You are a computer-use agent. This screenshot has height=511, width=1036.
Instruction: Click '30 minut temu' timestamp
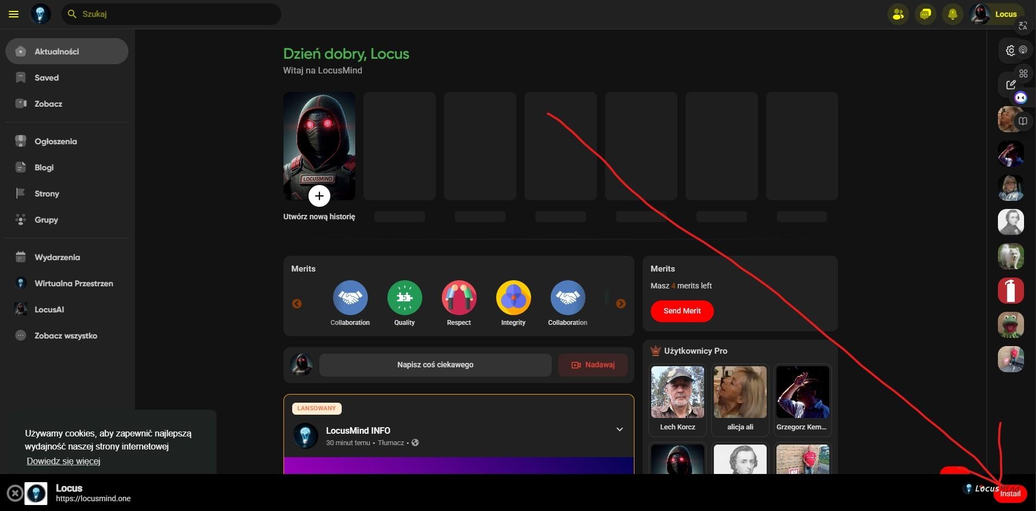coord(348,442)
